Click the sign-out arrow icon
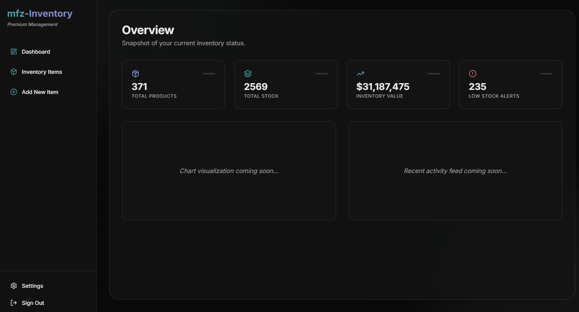579x312 pixels. 14,303
